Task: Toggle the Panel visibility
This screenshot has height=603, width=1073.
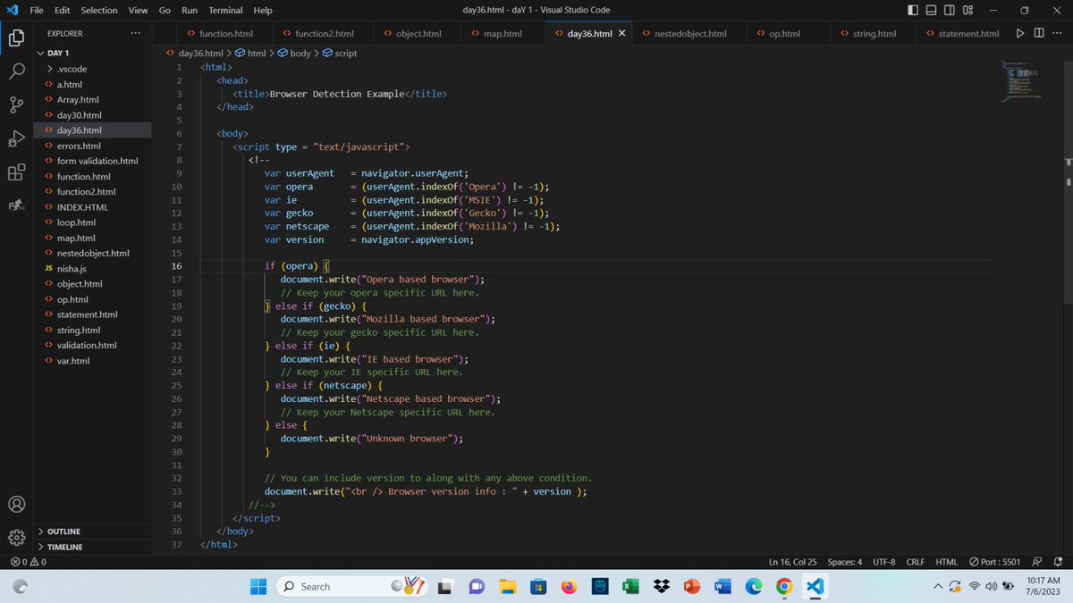Action: pos(930,9)
